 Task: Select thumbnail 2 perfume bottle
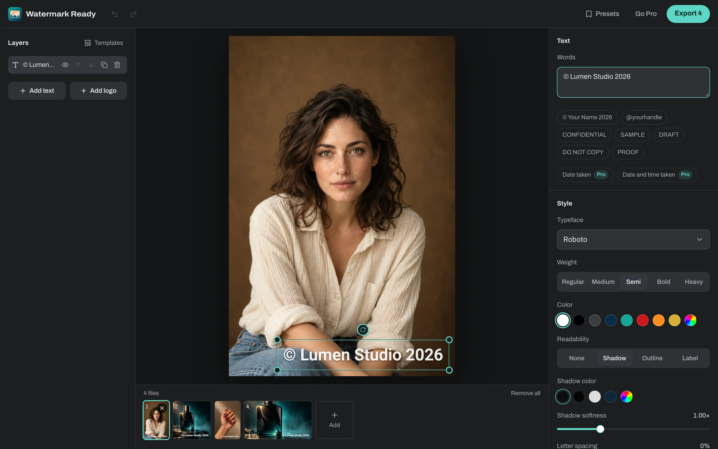pos(192,420)
